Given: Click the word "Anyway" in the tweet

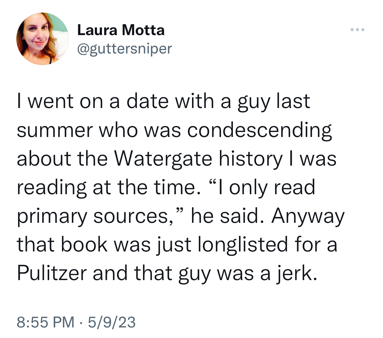Looking at the screenshot, I should coord(308,216).
